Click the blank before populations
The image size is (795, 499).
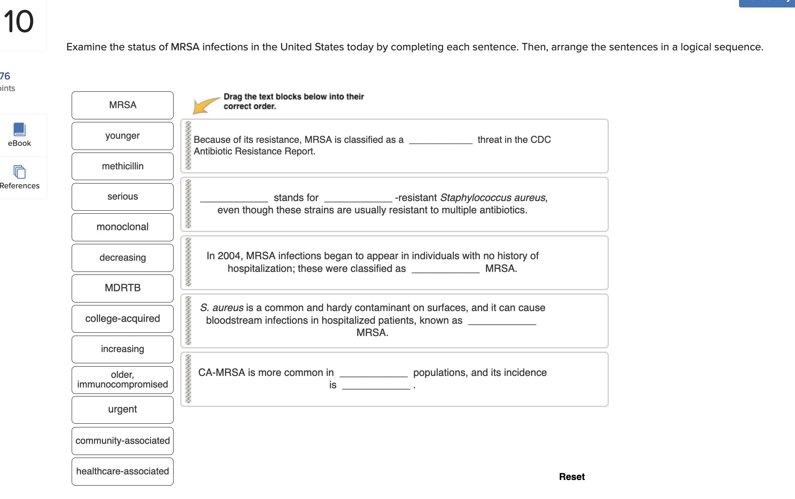pyautogui.click(x=373, y=373)
